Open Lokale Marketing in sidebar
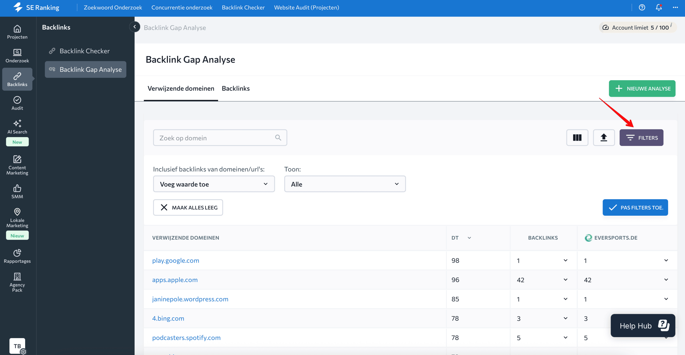Image resolution: width=685 pixels, height=355 pixels. [x=17, y=218]
